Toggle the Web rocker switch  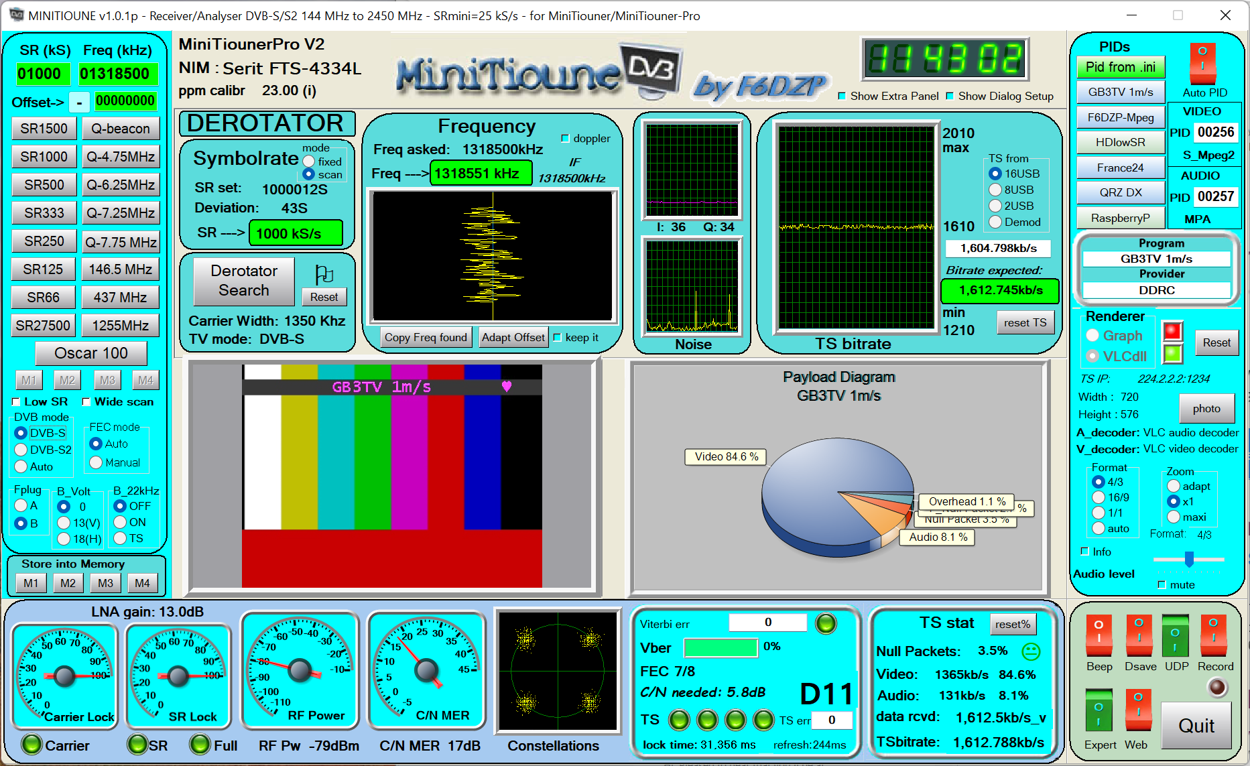pos(1138,710)
